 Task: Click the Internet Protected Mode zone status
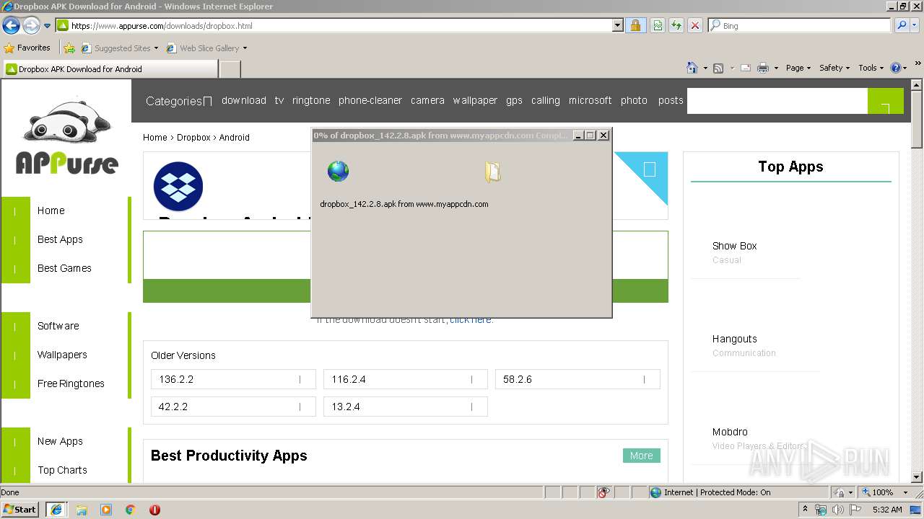point(738,492)
